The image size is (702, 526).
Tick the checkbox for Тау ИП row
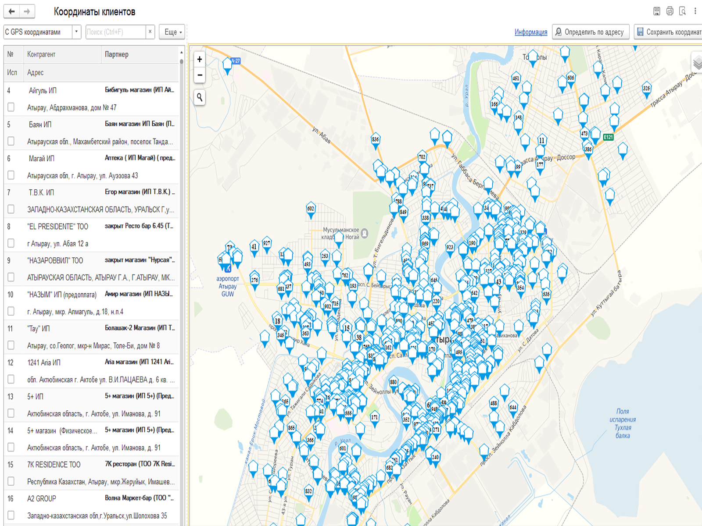click(11, 345)
